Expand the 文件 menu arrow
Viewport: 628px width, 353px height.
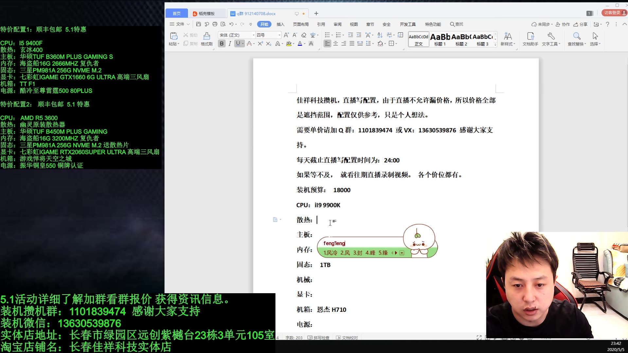pos(188,24)
